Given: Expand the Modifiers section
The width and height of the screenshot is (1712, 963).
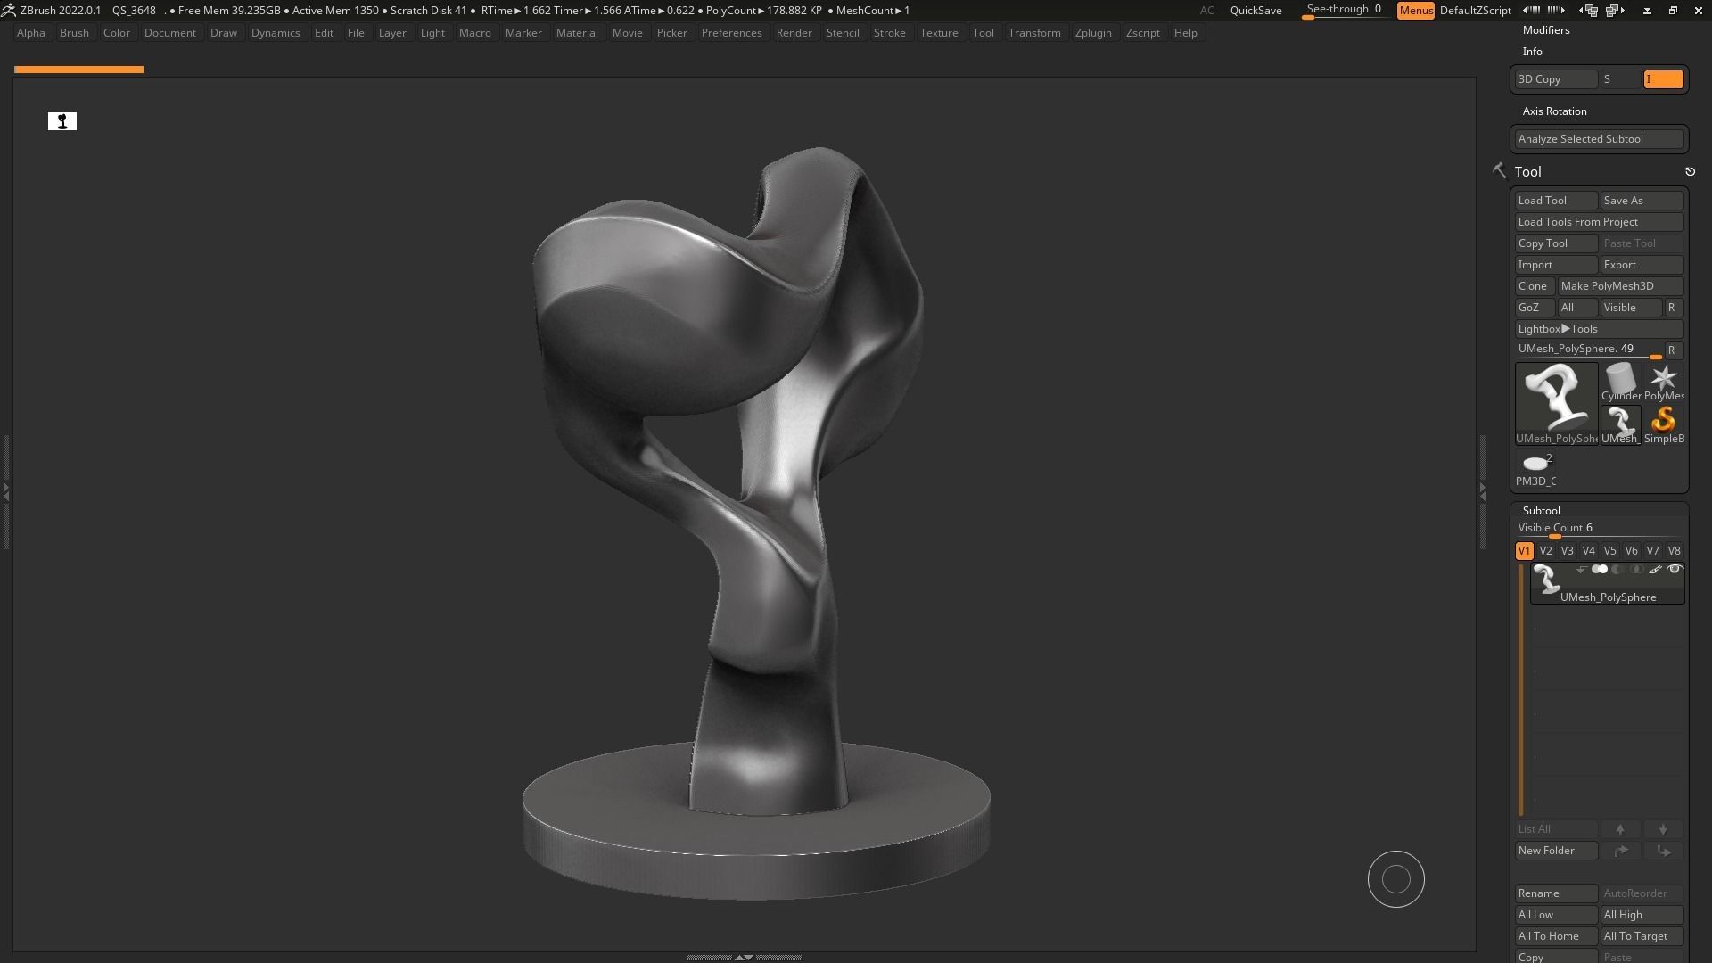Looking at the screenshot, I should point(1546,30).
